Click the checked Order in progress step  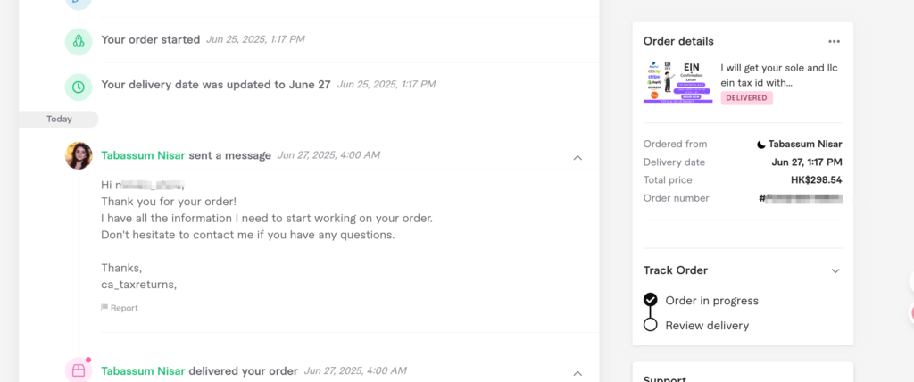[651, 300]
